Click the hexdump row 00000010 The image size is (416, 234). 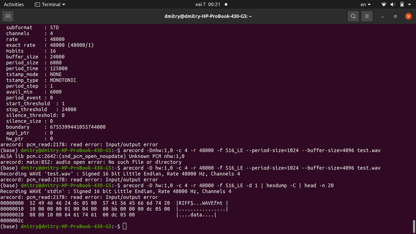pos(114,209)
